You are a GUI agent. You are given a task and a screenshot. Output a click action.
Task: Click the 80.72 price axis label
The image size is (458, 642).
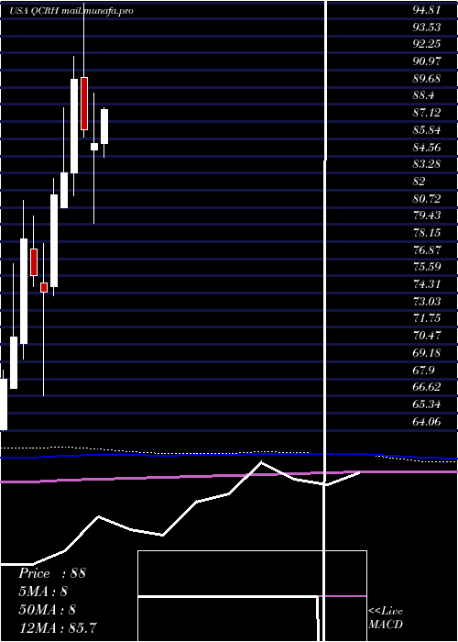click(427, 199)
